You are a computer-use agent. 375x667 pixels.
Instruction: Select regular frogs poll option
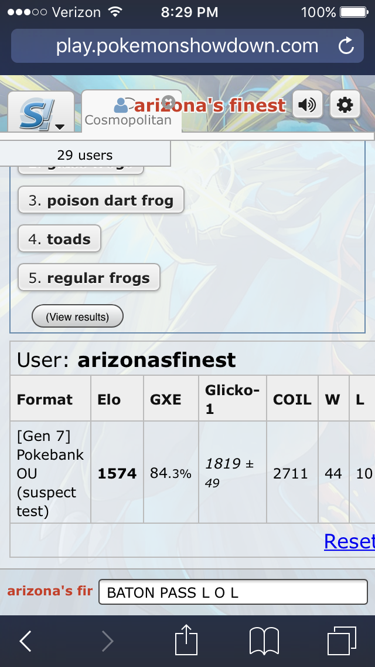89,278
